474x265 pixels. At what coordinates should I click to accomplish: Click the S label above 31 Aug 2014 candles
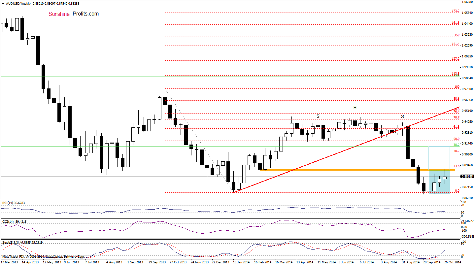click(402, 116)
